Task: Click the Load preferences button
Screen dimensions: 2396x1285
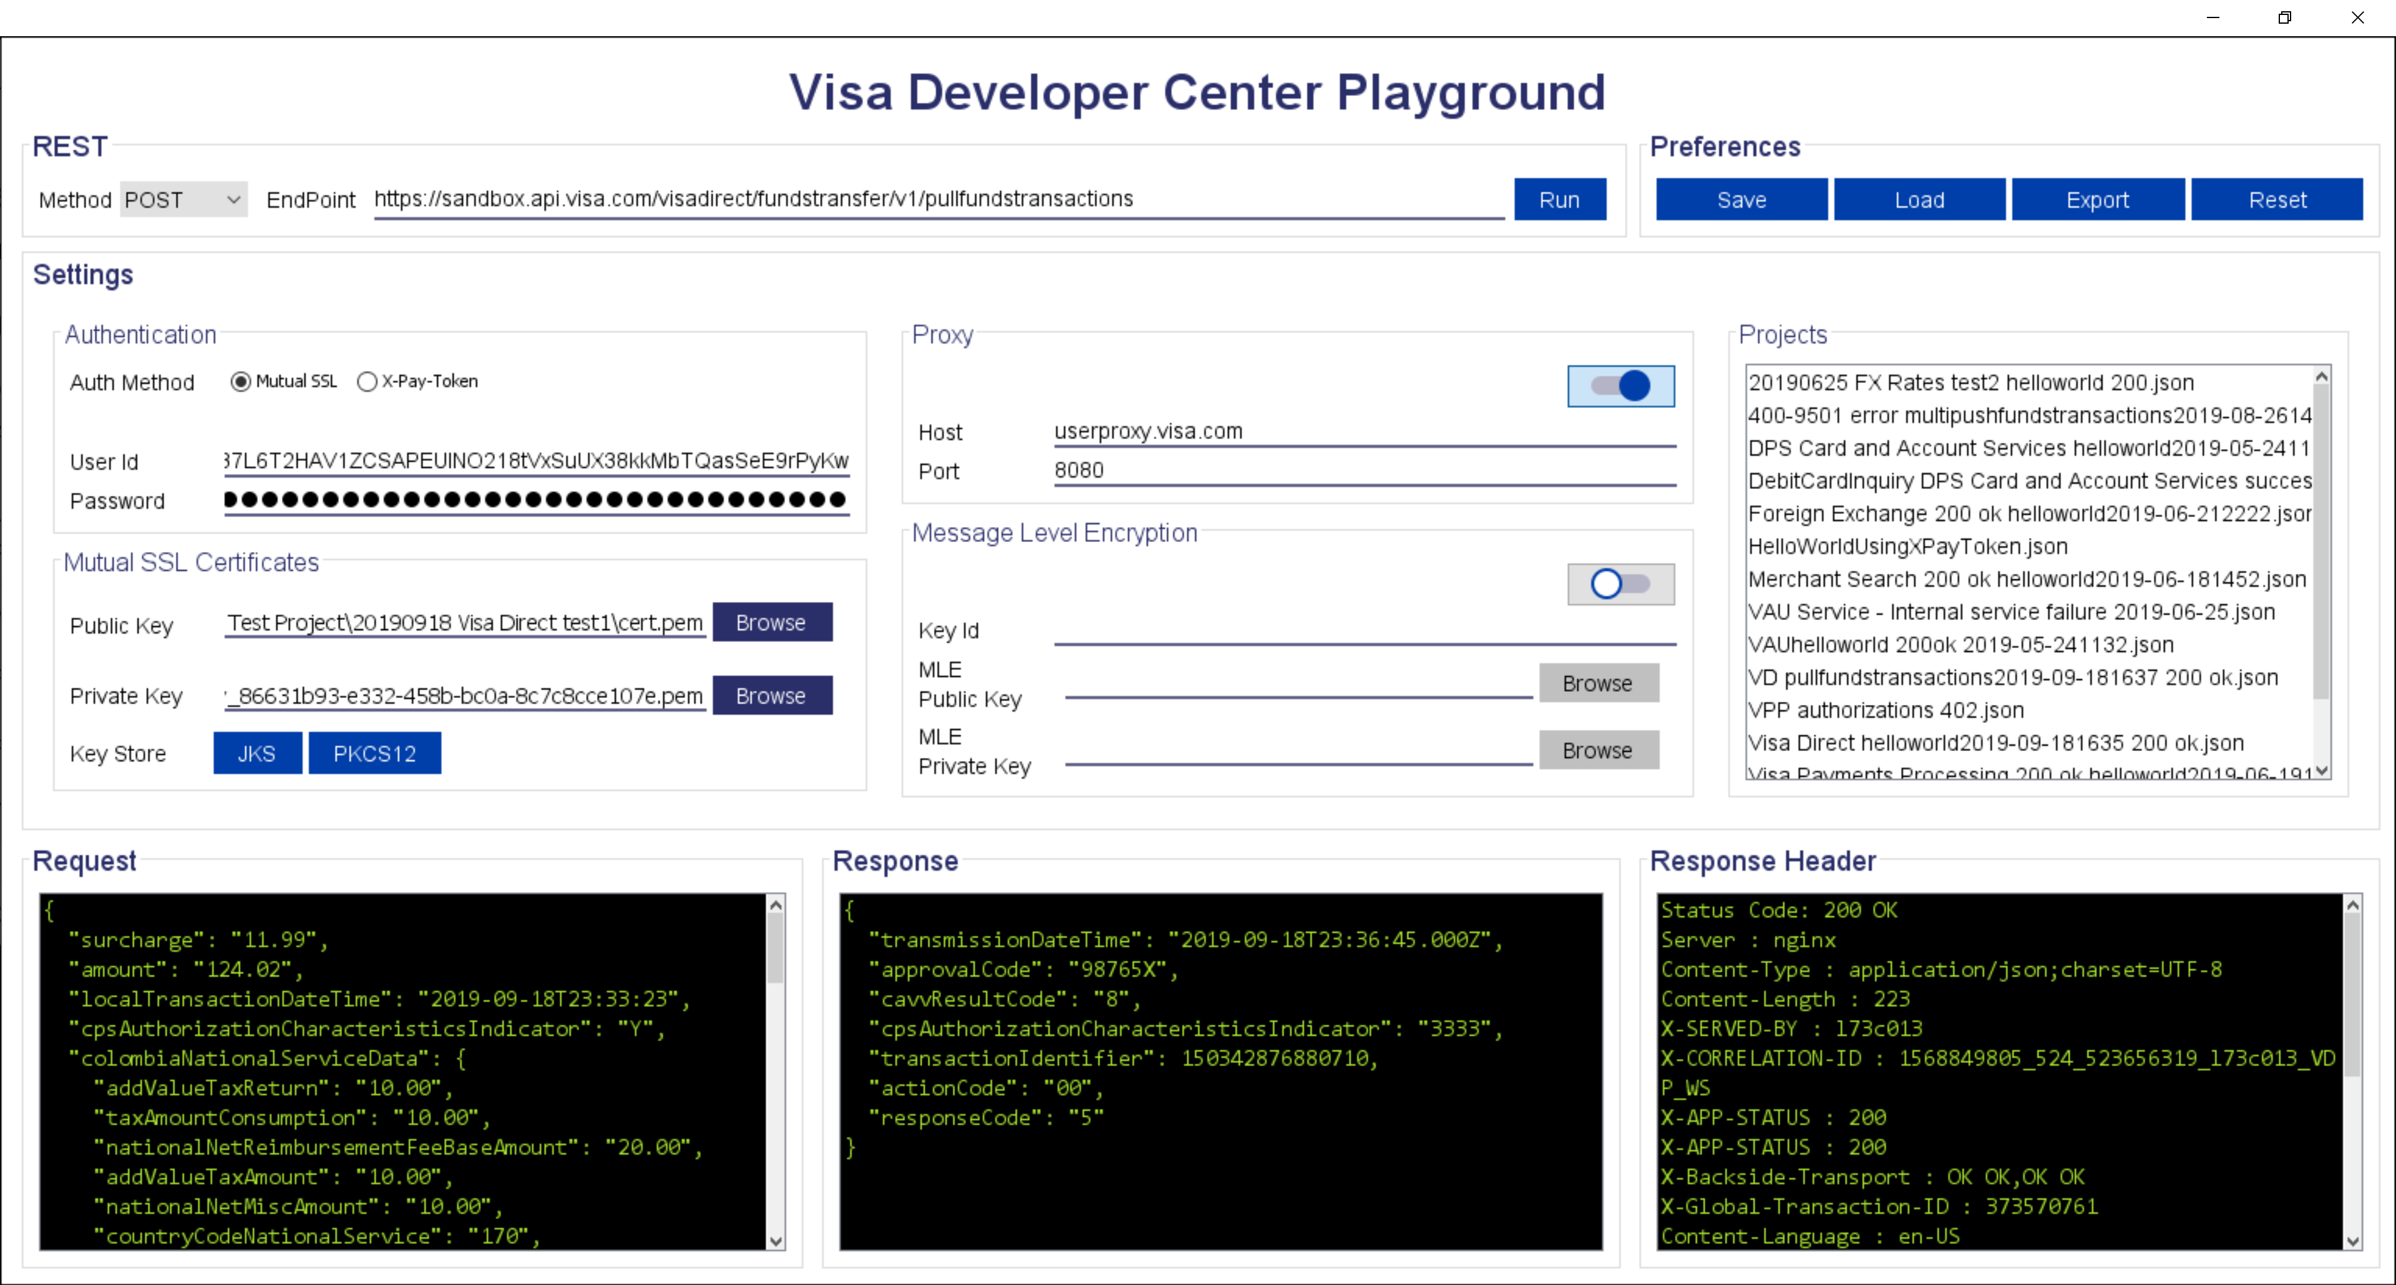Action: (x=1919, y=198)
